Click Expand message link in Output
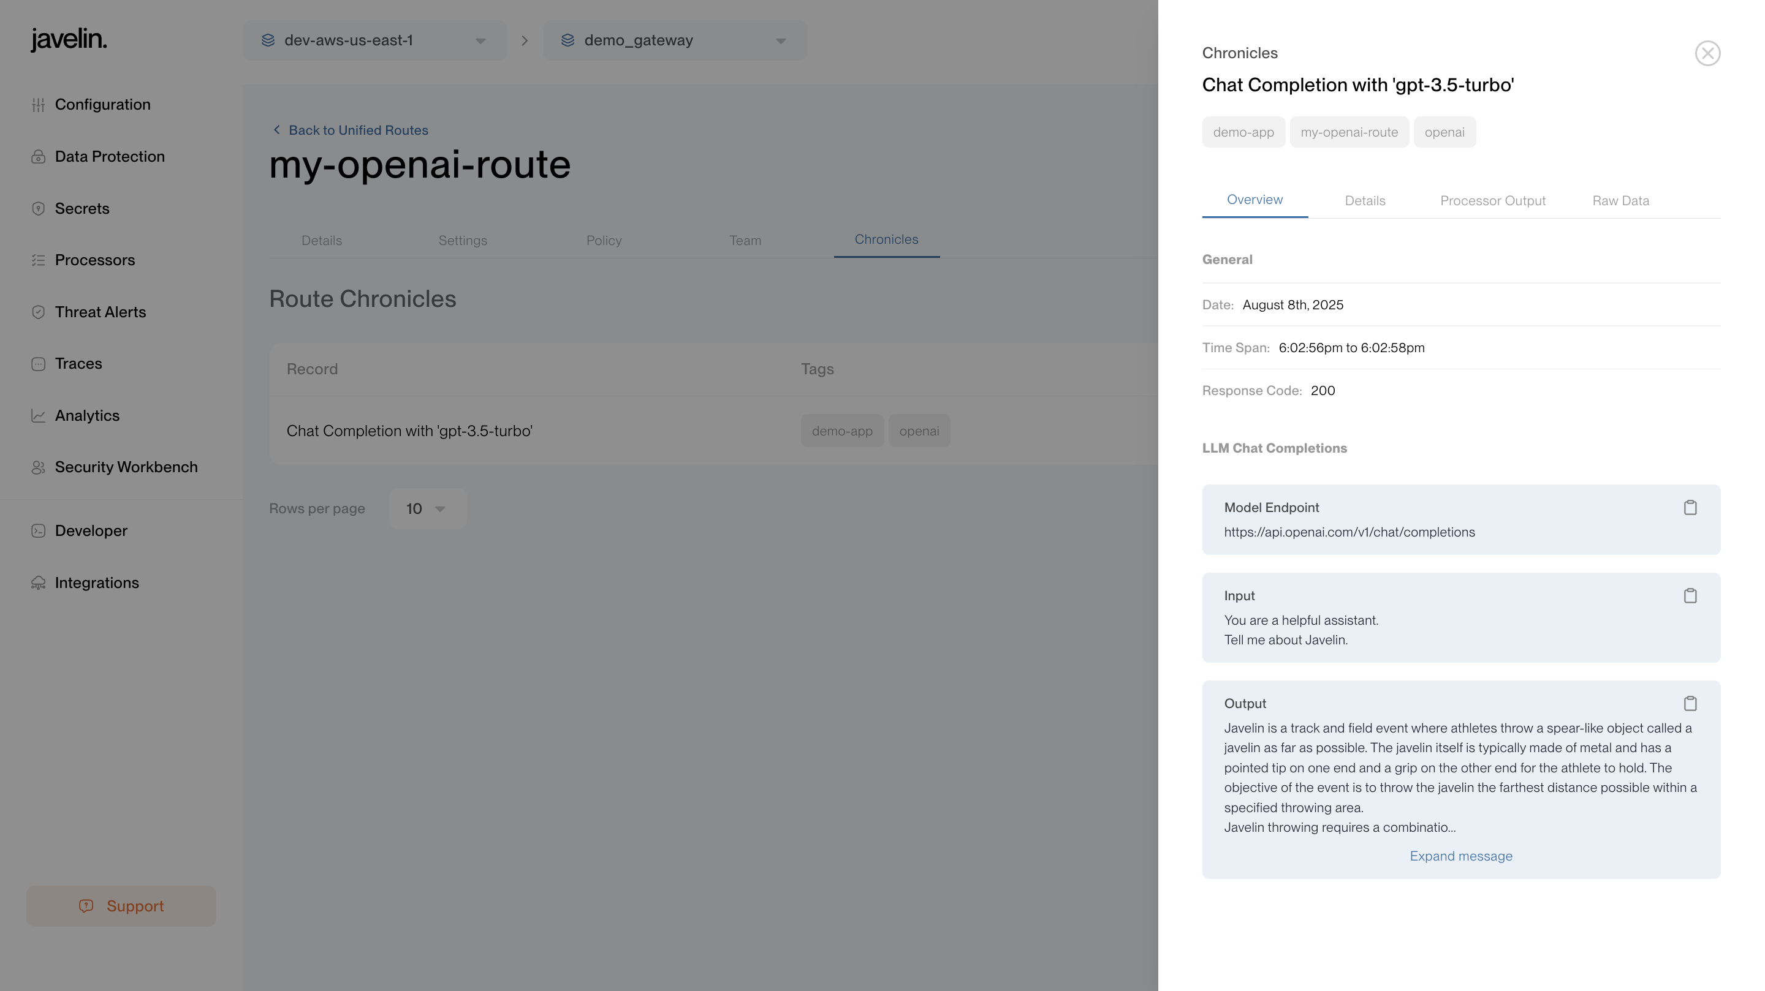 (x=1461, y=856)
